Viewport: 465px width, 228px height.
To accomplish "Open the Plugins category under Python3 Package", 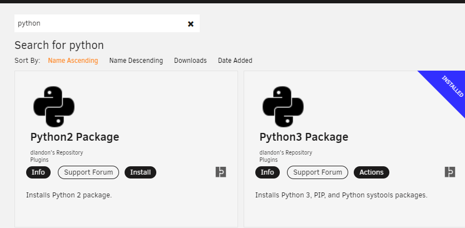I will point(269,160).
